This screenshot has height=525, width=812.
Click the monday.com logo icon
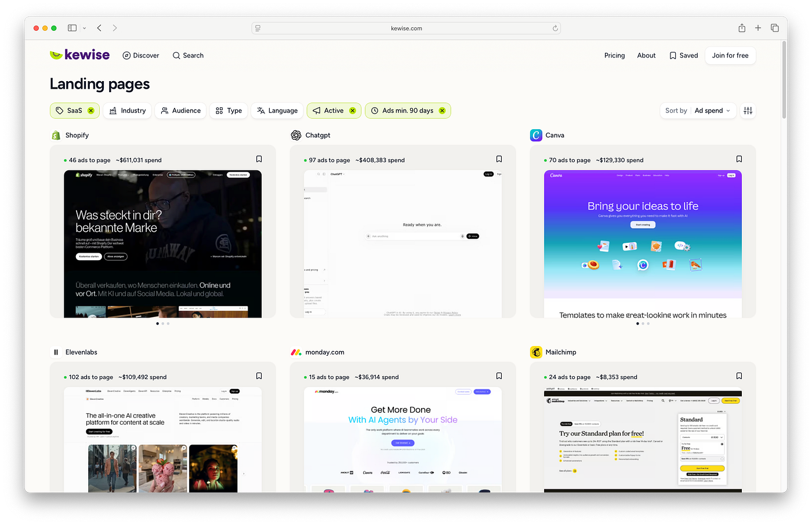point(296,352)
